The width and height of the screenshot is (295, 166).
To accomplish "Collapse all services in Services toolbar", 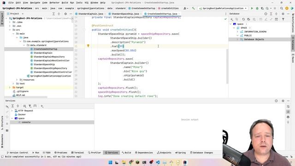I will [18, 106].
